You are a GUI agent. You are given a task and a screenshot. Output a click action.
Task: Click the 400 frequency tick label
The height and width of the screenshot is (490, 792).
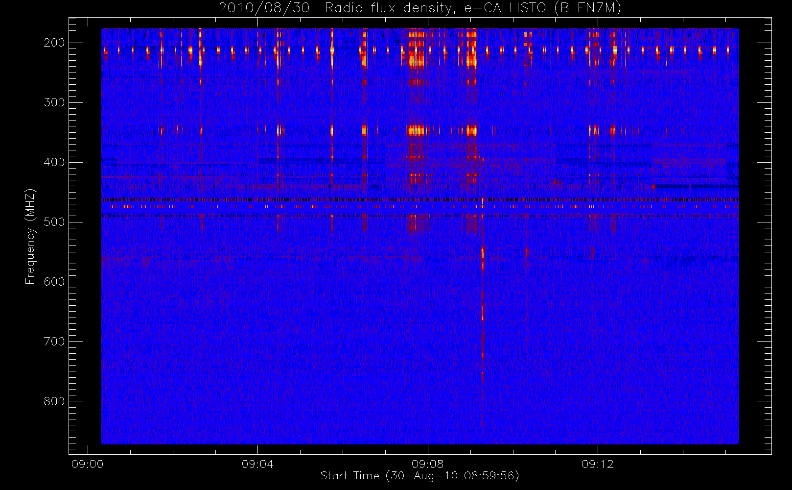[x=54, y=162]
